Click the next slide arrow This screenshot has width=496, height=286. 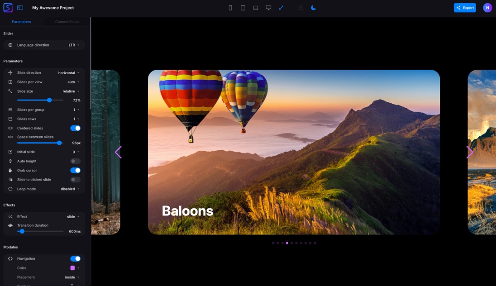[x=470, y=153]
